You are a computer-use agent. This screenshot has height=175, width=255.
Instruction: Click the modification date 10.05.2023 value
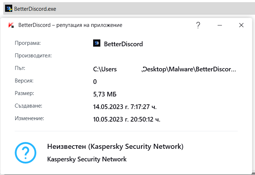127,119
